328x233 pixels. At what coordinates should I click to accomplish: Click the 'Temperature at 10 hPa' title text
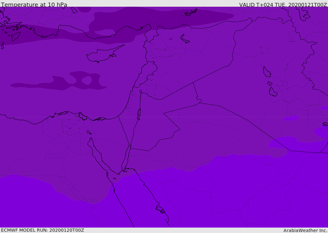(x=34, y=4)
